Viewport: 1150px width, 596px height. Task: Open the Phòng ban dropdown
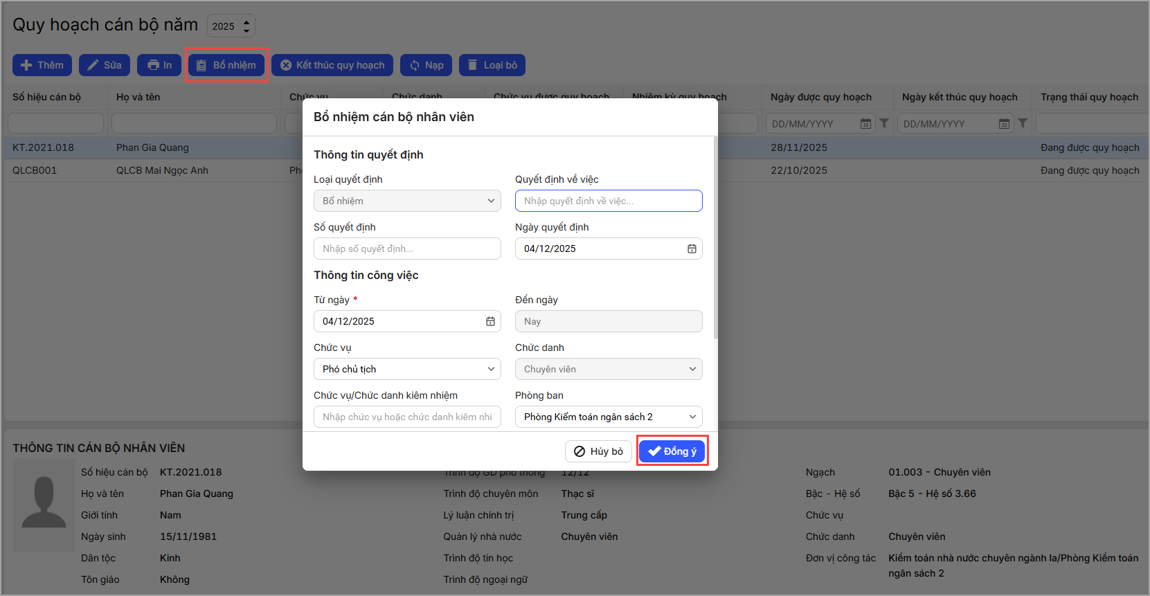coord(609,417)
